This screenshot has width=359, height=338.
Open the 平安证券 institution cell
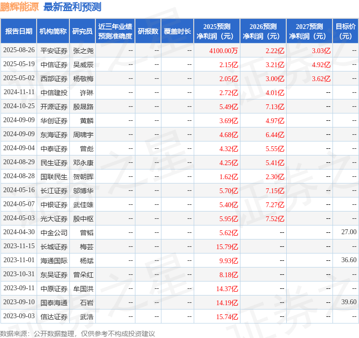53,50
